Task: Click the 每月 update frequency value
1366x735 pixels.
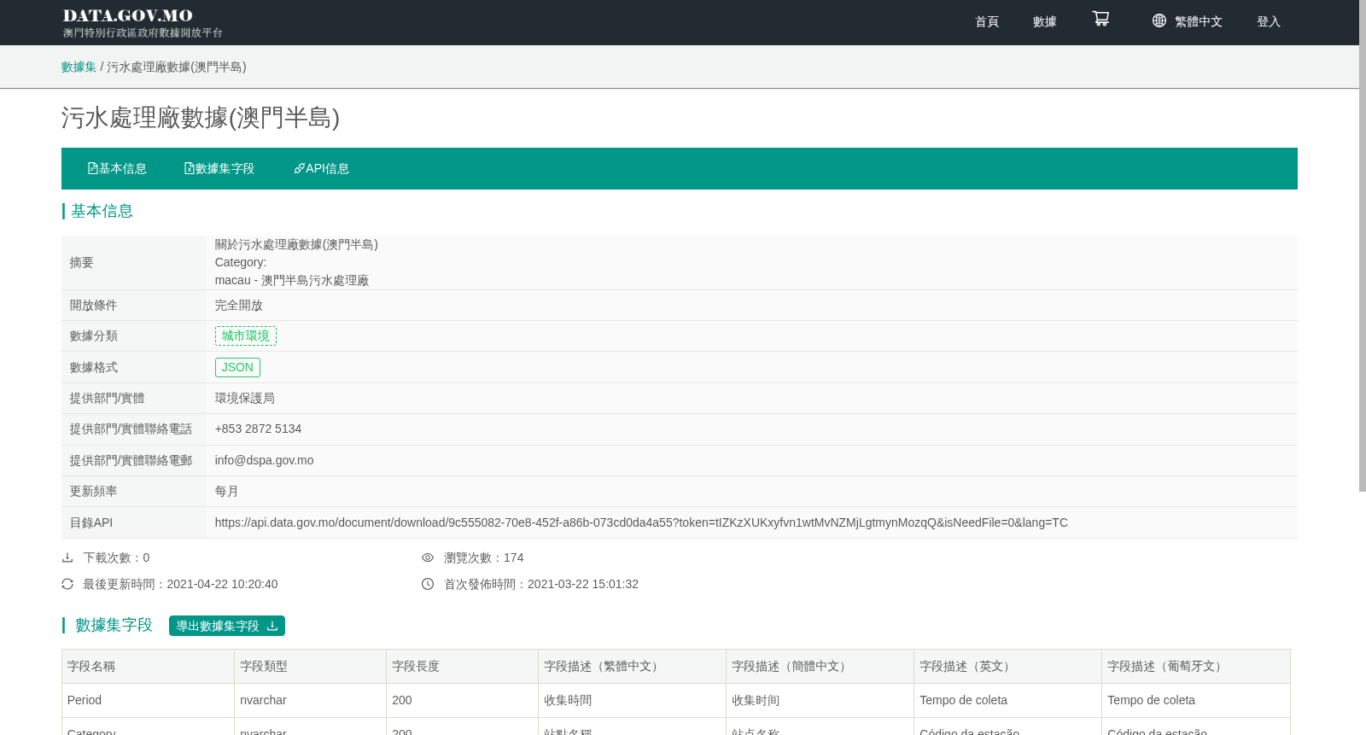Action: (x=227, y=491)
